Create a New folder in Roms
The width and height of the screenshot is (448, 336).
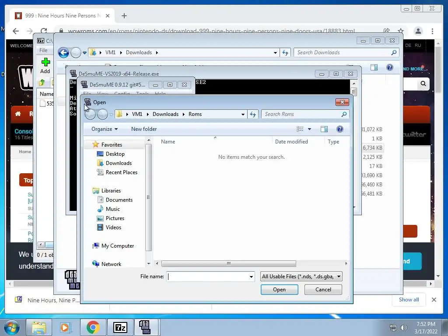[143, 129]
